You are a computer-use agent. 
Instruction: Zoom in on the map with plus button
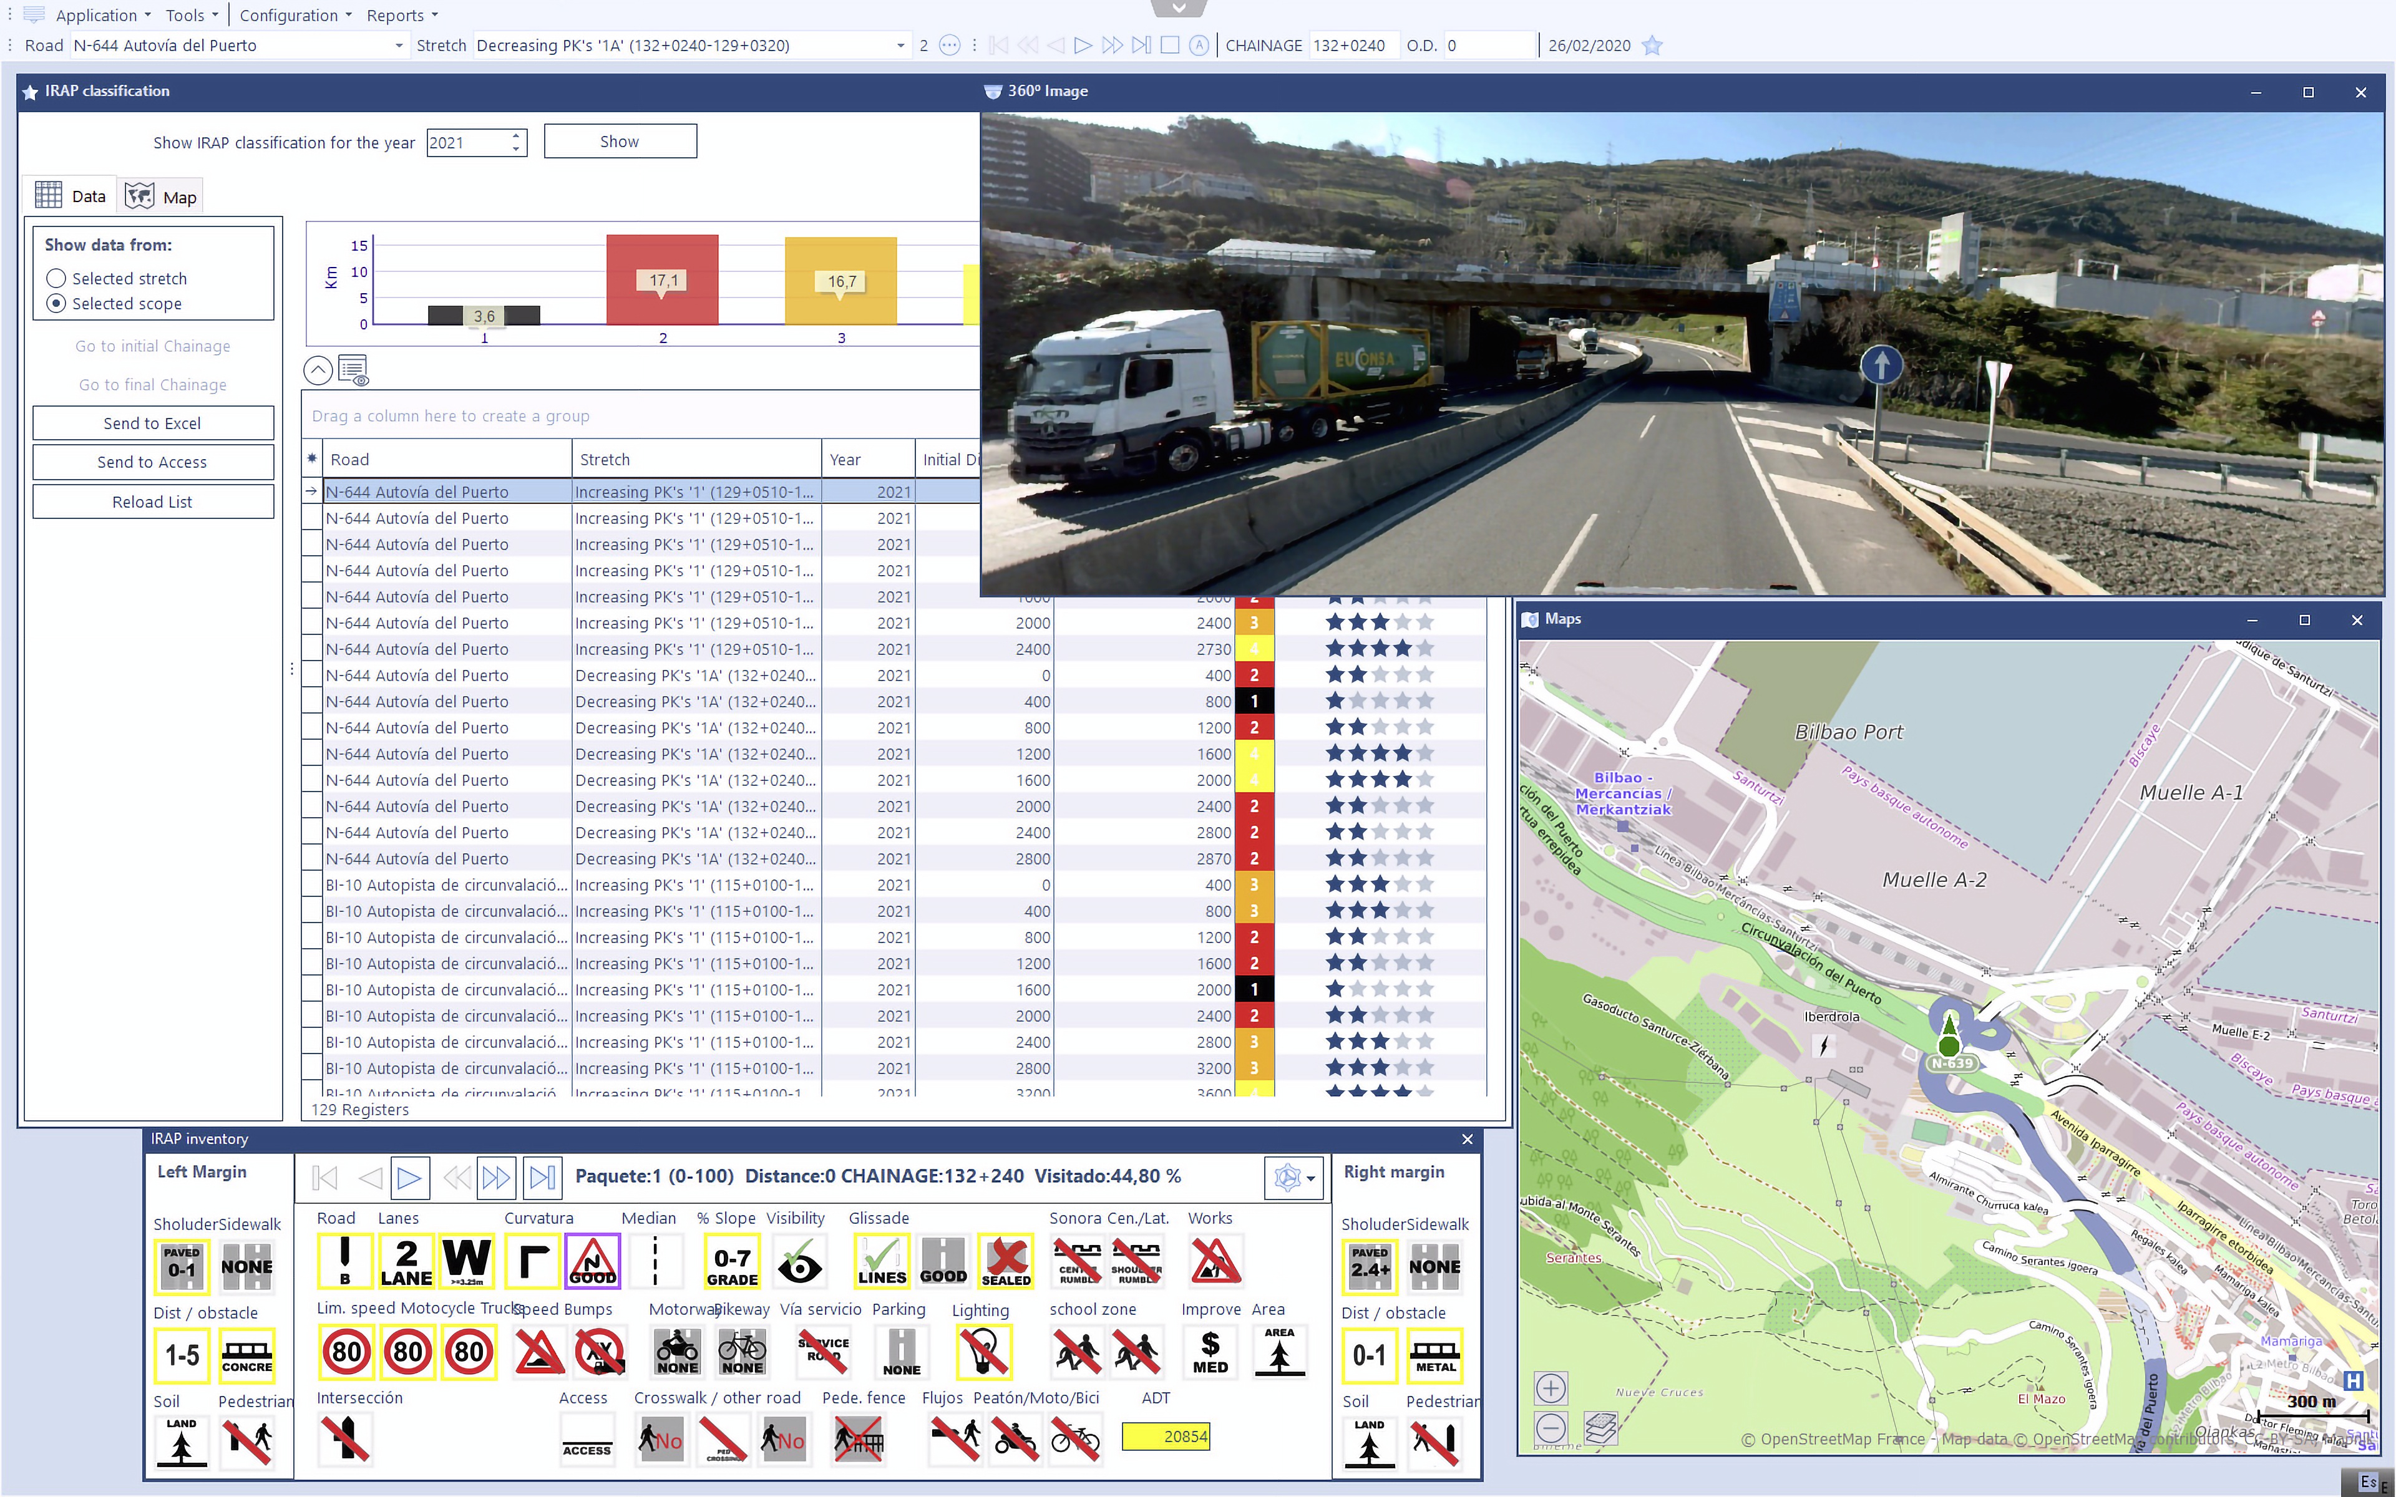pos(1551,1388)
